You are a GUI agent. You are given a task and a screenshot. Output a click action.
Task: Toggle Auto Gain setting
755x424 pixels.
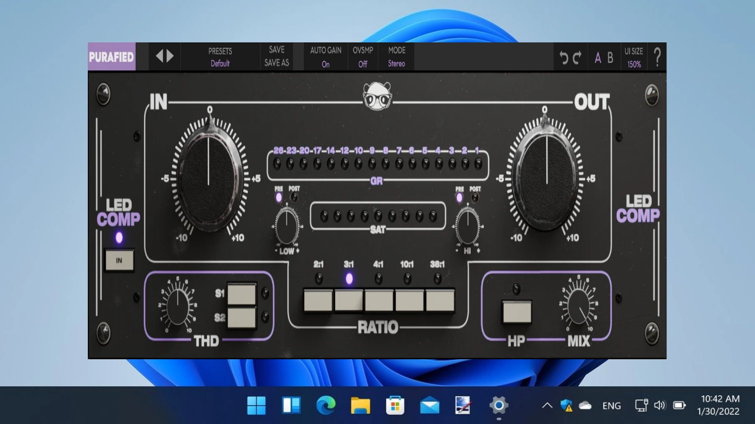point(326,57)
